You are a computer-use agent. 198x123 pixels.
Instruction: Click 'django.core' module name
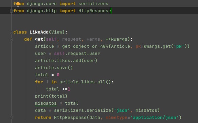click(x=42, y=4)
